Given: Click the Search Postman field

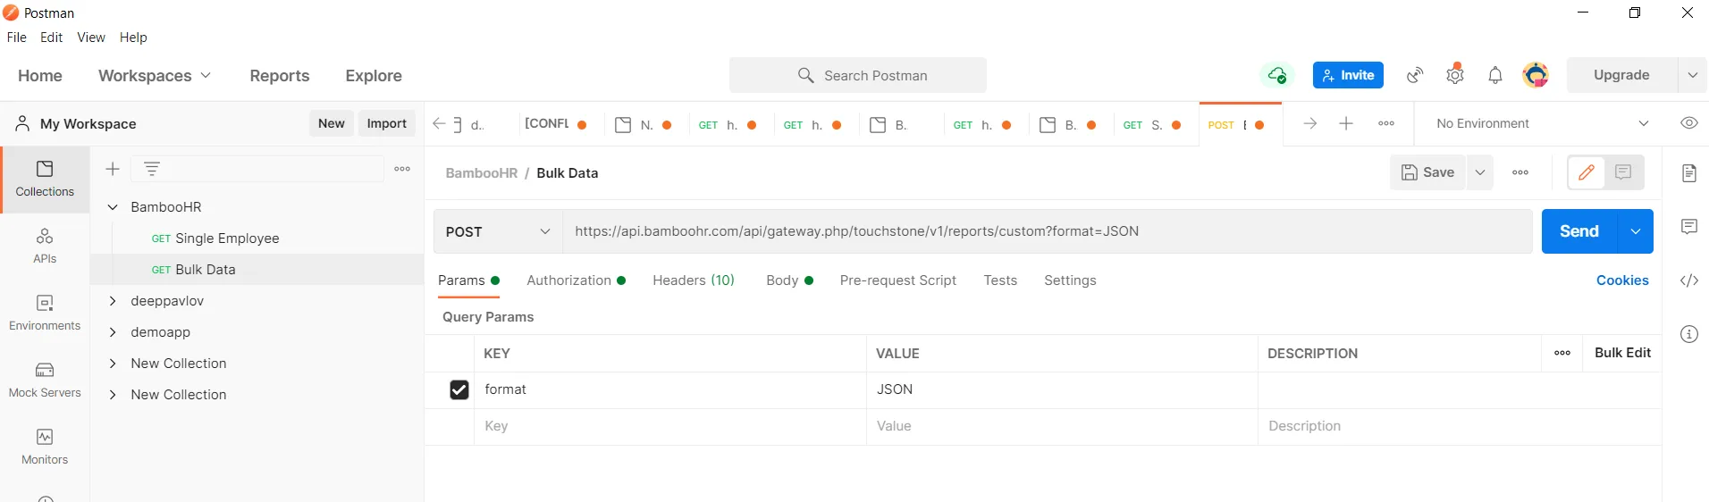Looking at the screenshot, I should (x=858, y=76).
